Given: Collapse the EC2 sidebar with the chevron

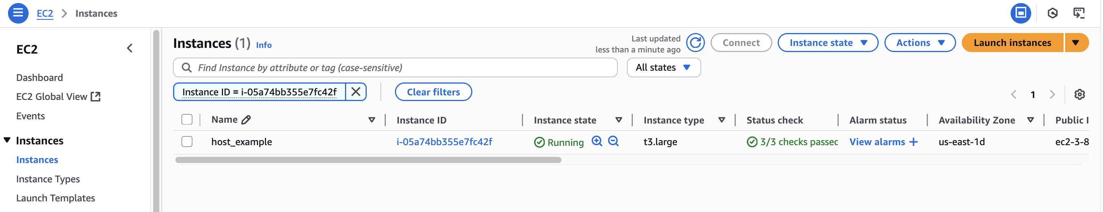Looking at the screenshot, I should click(x=130, y=48).
